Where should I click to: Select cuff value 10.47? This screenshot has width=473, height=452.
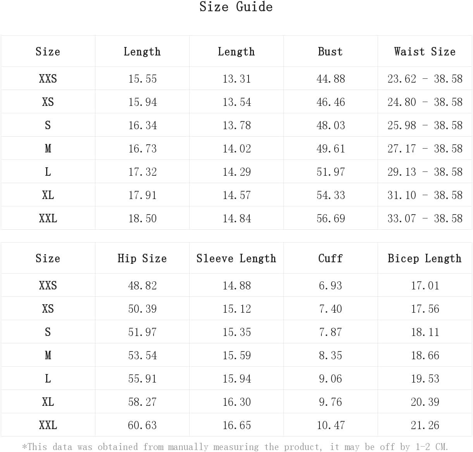tap(331, 425)
